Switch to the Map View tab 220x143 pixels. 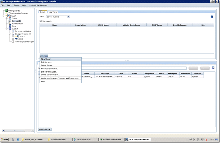point(53,12)
